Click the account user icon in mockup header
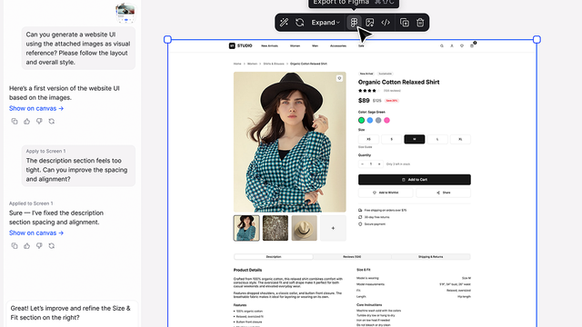The width and height of the screenshot is (582, 327). click(452, 46)
